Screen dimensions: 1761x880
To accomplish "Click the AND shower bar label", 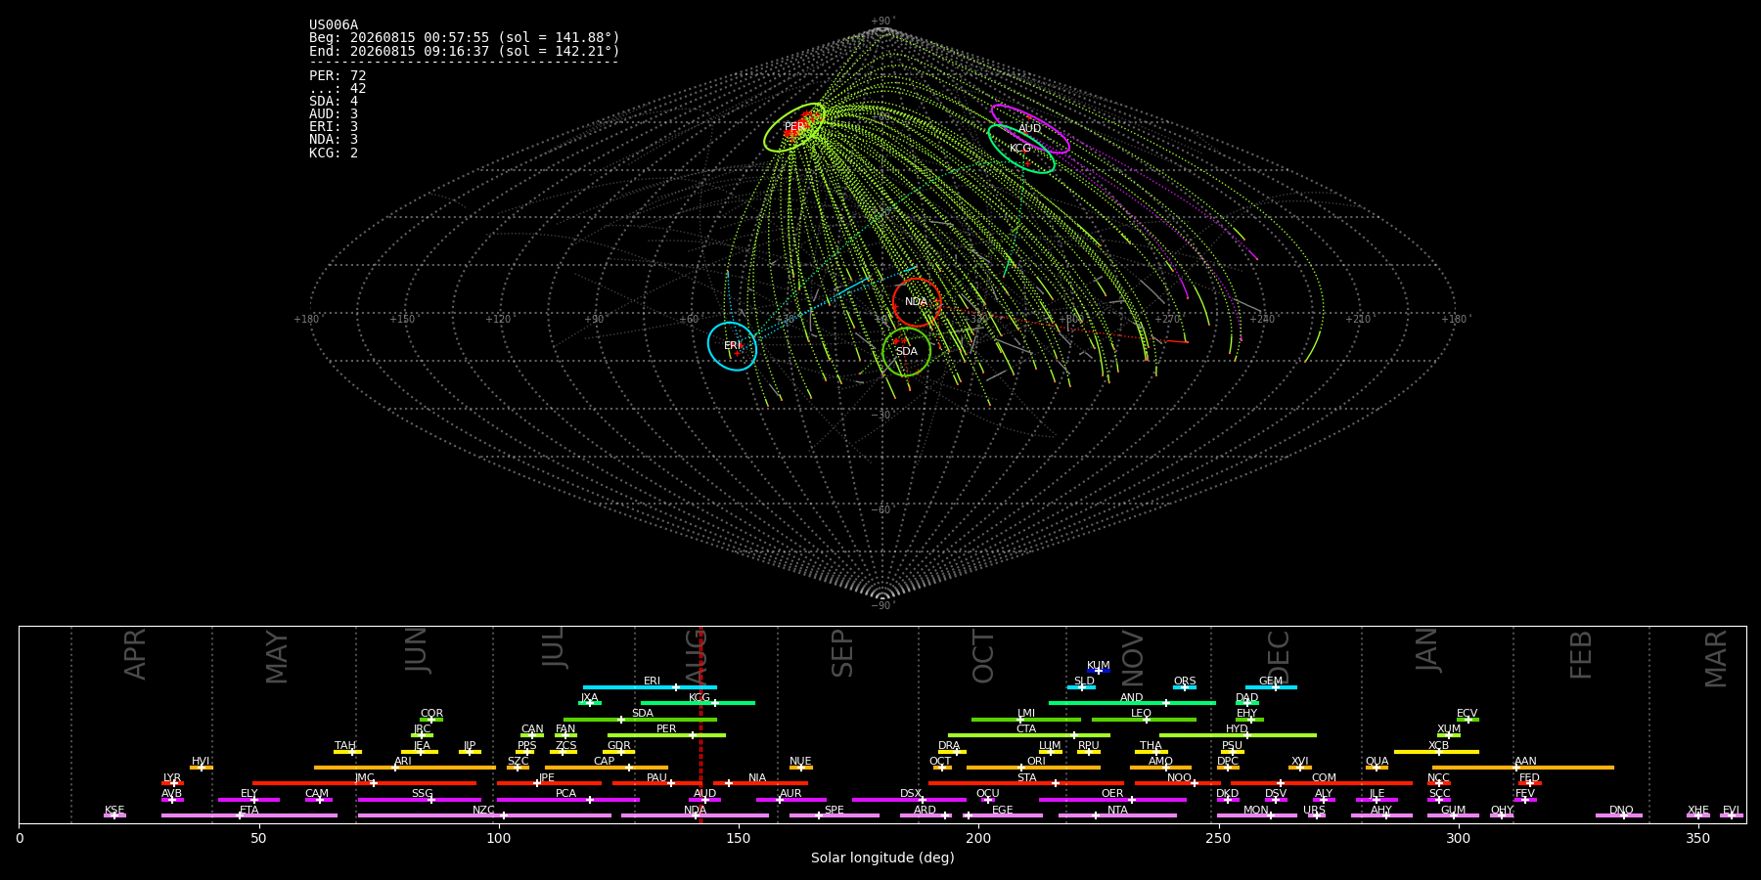I will (1132, 698).
